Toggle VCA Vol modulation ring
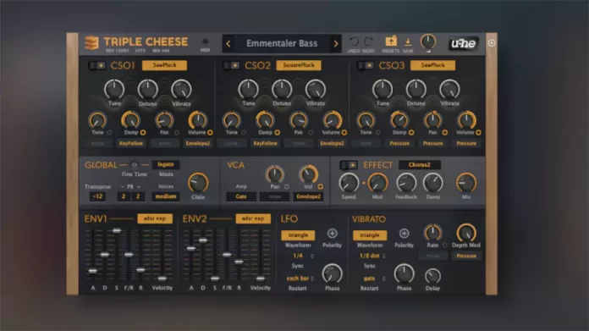 click(321, 186)
